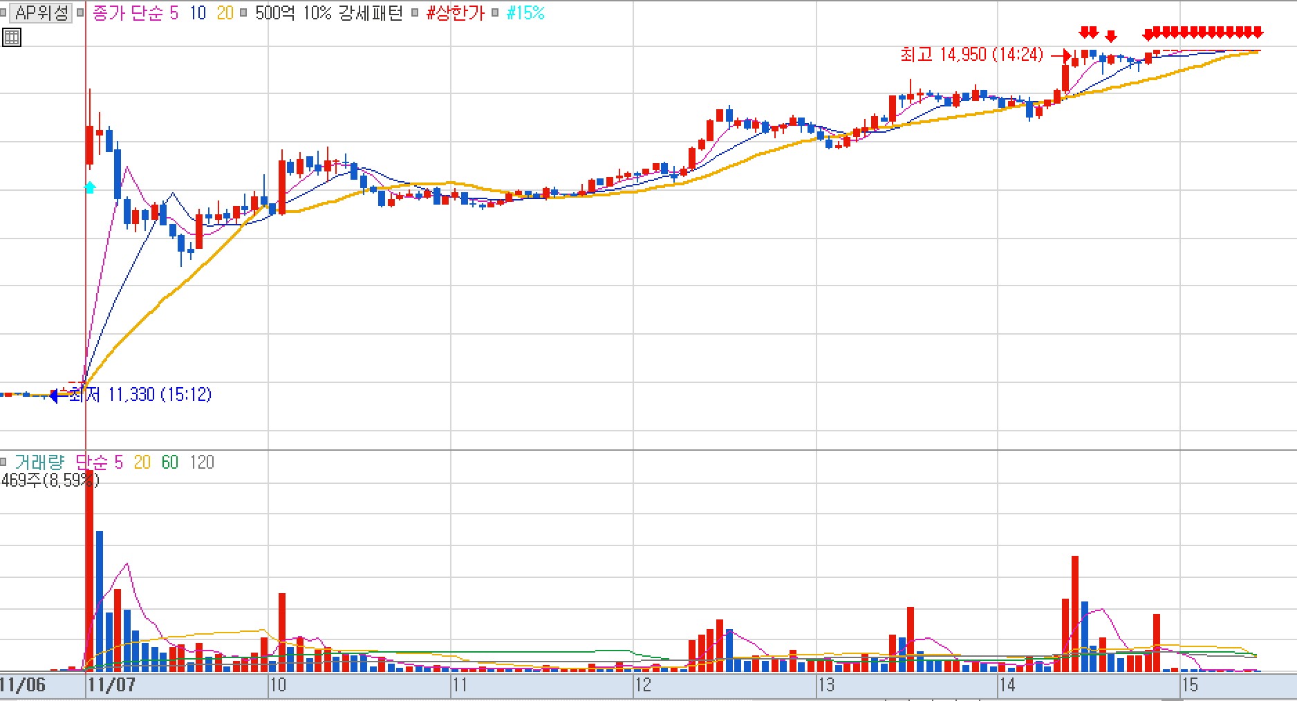Screen dimensions: 1297x701
Task: Select the gold 20 label after 종가 단순 5 10
Action: [x=225, y=12]
